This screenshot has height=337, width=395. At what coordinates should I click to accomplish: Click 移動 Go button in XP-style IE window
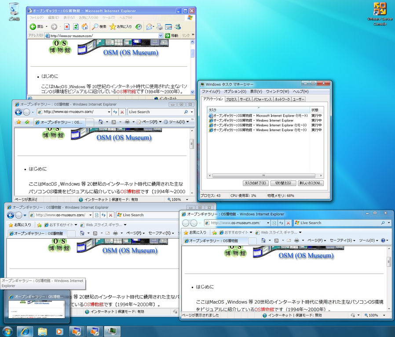[x=172, y=36]
